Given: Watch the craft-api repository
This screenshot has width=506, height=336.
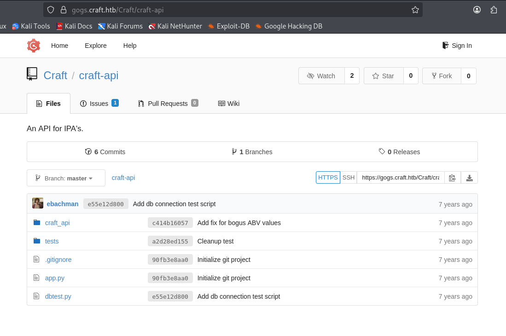Looking at the screenshot, I should click(x=322, y=76).
